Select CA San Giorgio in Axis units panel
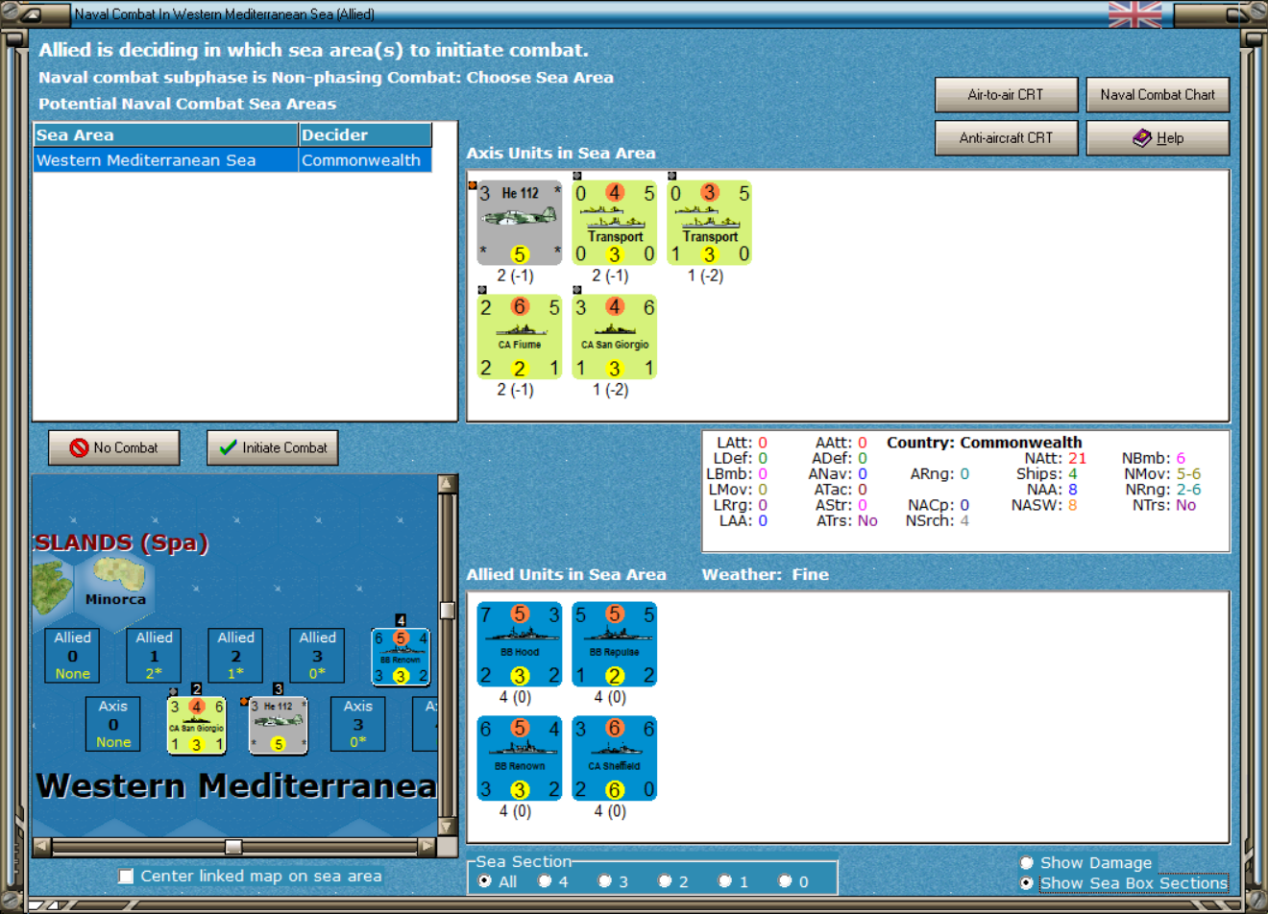The image size is (1268, 914). 615,337
